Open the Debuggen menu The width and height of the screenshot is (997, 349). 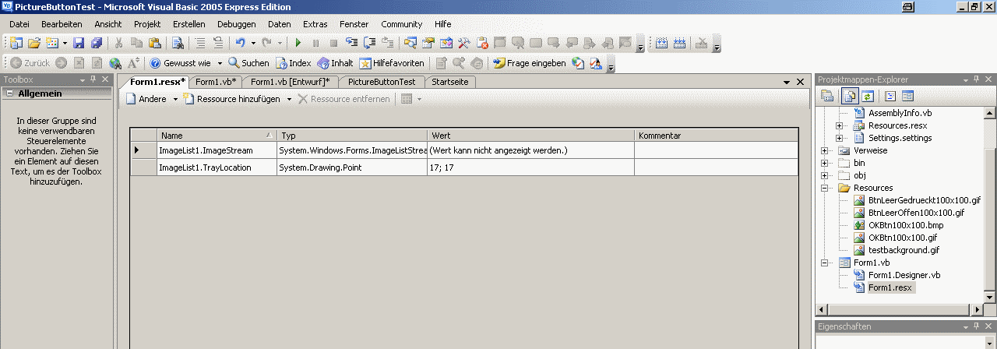click(236, 24)
